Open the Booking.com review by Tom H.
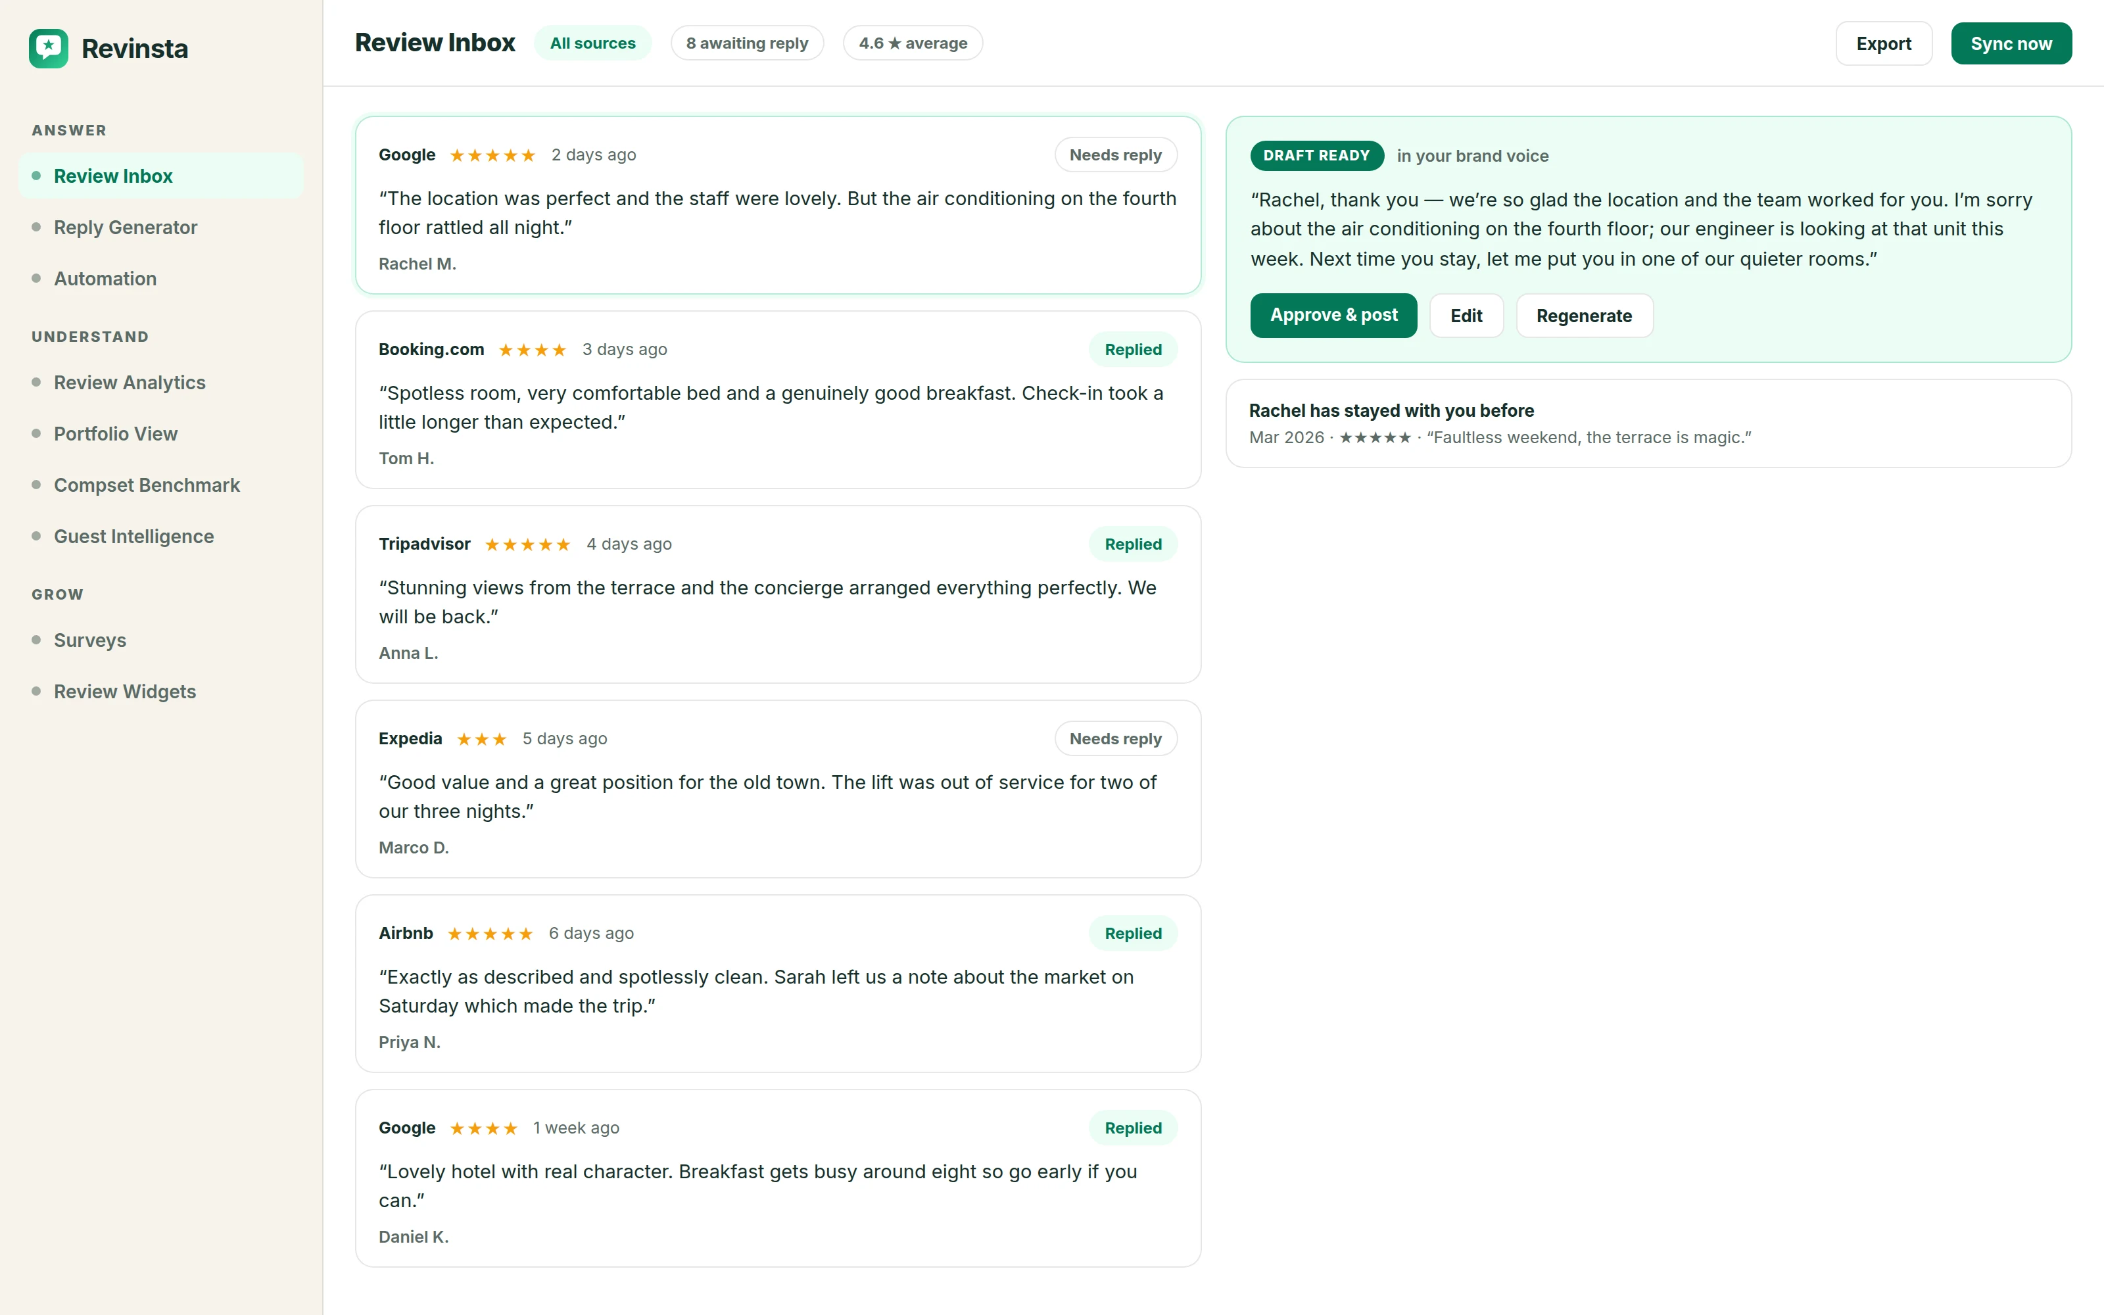The height and width of the screenshot is (1315, 2104). point(778,400)
